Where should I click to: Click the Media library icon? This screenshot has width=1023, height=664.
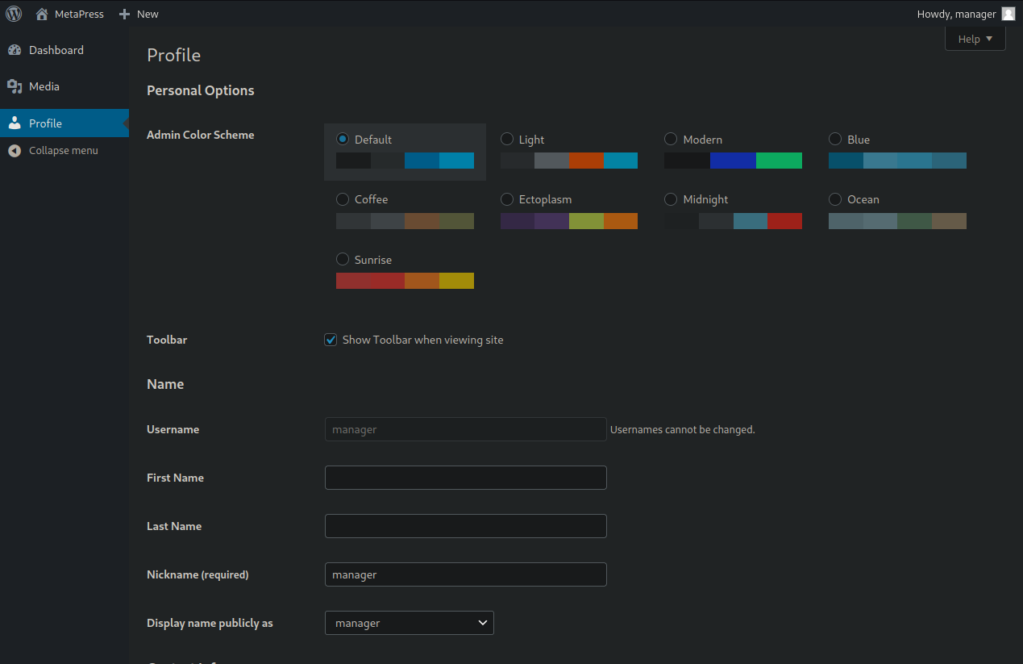pos(15,86)
